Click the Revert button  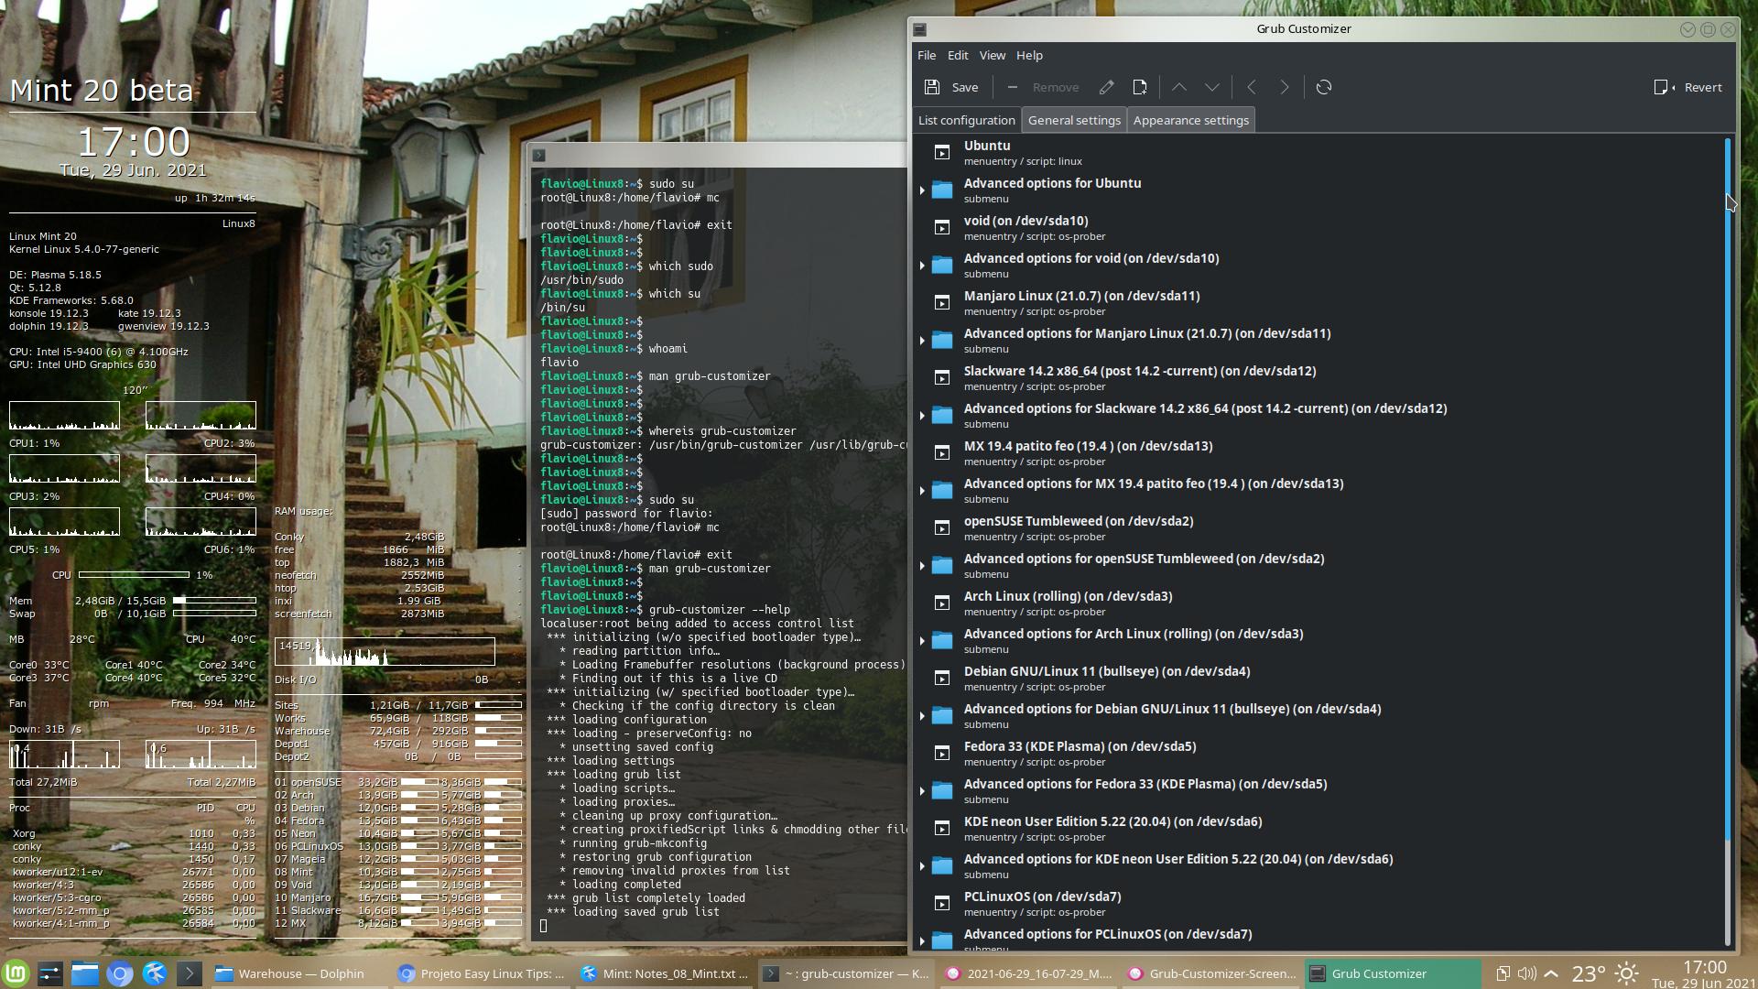[1688, 87]
